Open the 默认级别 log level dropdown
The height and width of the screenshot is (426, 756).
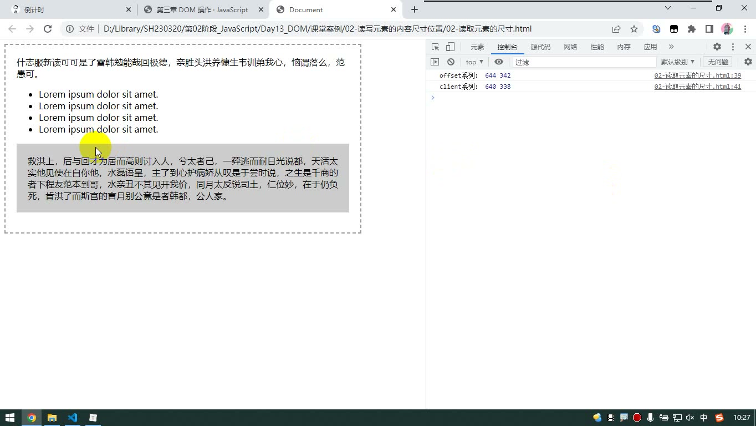678,62
